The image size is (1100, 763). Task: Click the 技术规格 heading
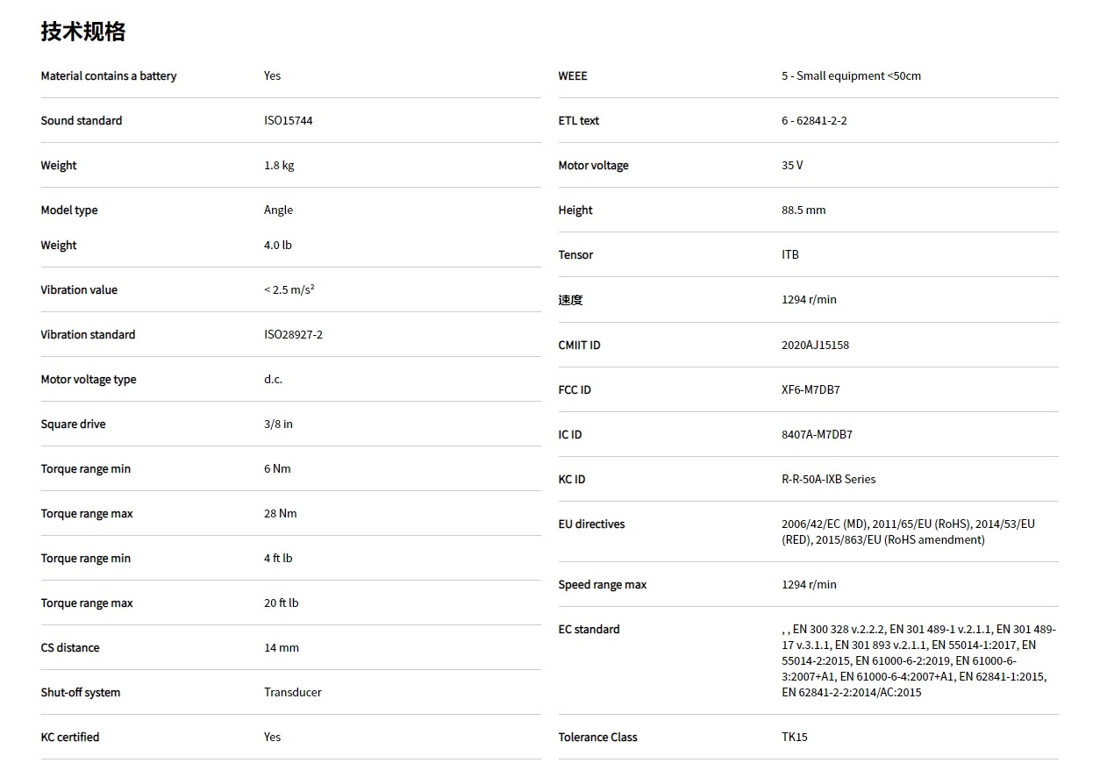pos(83,32)
